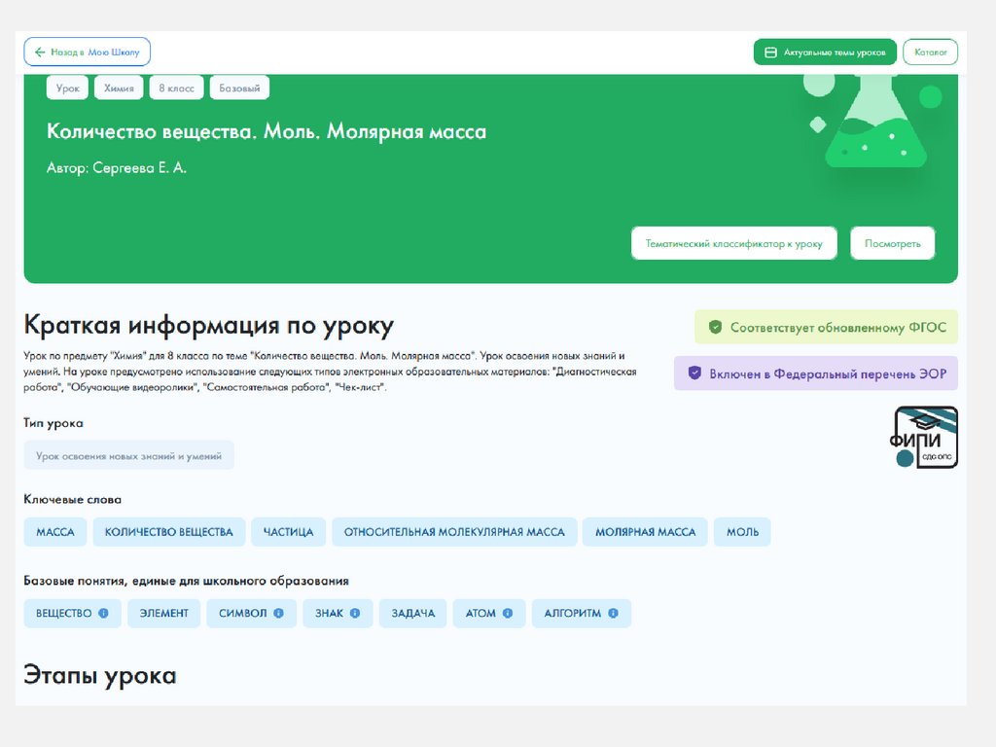Click the 'Посмотреть' button
Viewport: 996px width, 747px height.
(x=893, y=243)
